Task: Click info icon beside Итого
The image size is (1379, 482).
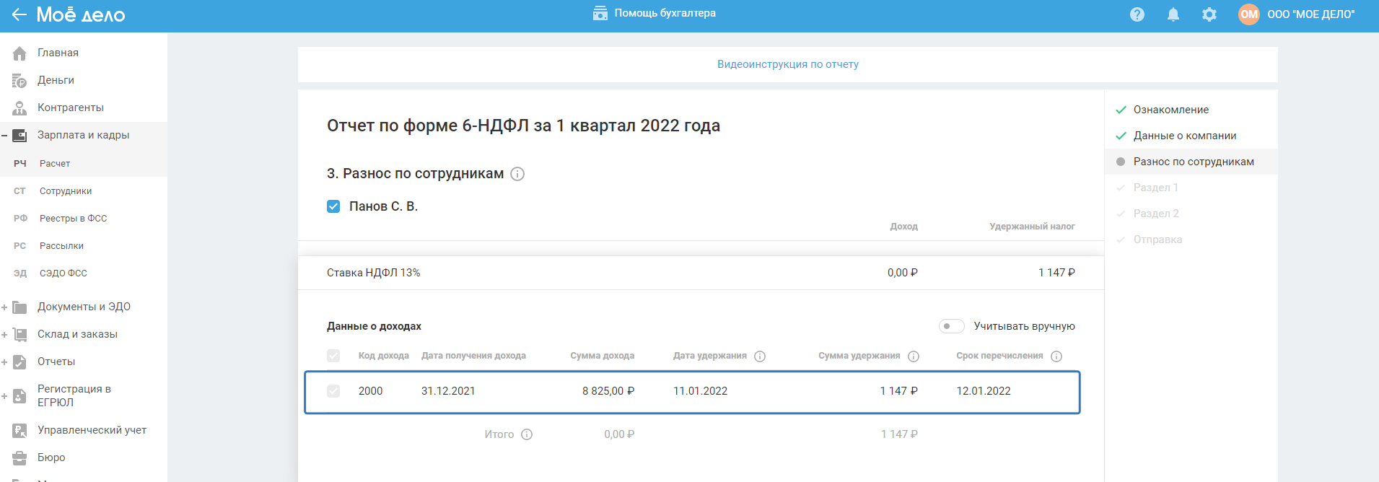Action: point(527,434)
